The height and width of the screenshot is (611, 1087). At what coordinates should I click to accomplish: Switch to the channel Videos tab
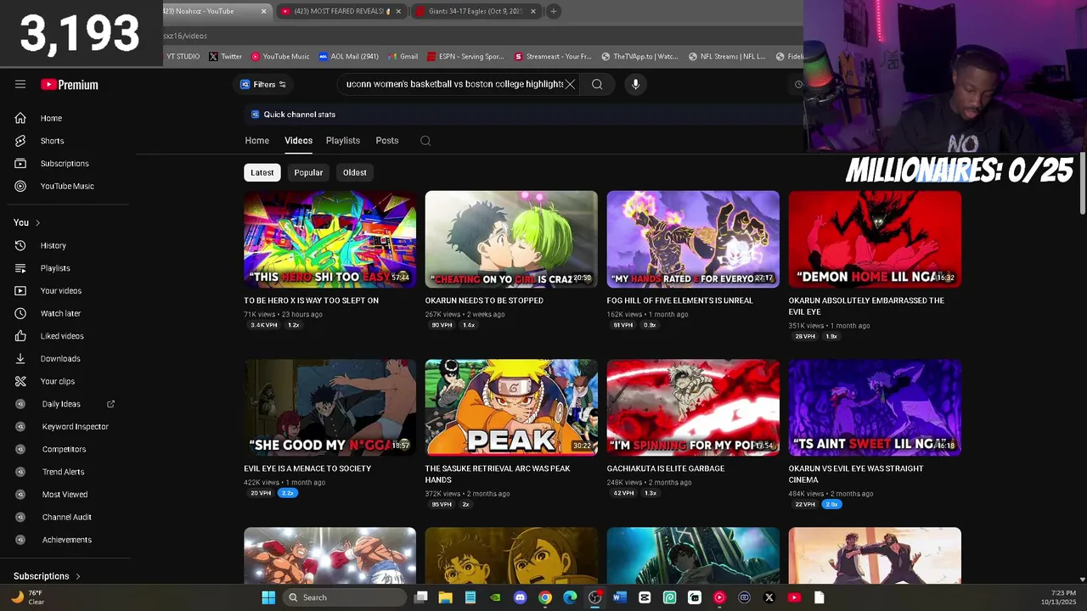[298, 141]
